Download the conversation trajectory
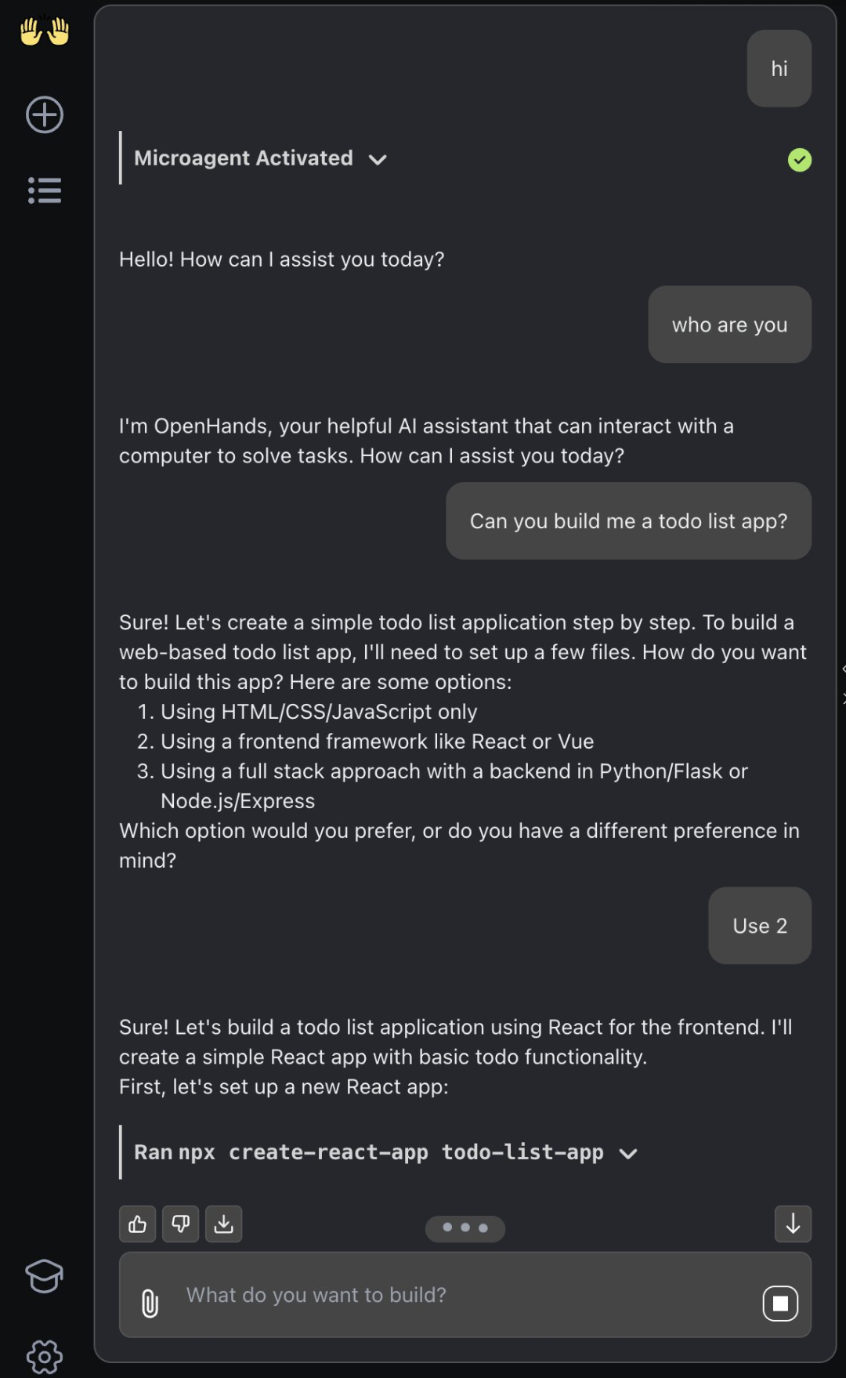This screenshot has height=1378, width=846. click(x=224, y=1224)
